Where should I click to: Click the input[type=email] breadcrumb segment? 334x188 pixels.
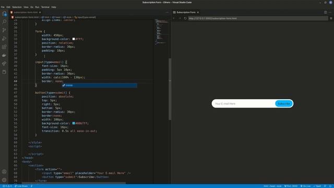[85, 17]
